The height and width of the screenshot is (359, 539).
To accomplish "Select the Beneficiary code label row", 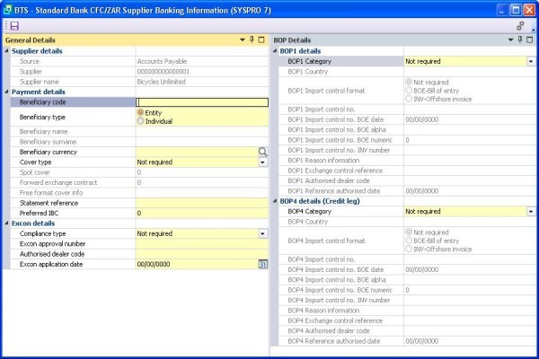I will coord(73,102).
